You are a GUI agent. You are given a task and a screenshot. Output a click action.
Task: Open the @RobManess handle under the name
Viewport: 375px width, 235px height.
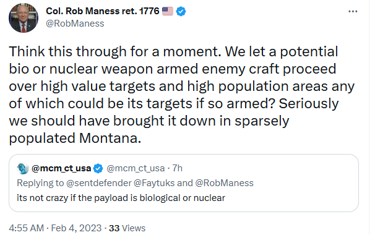pyautogui.click(x=75, y=23)
